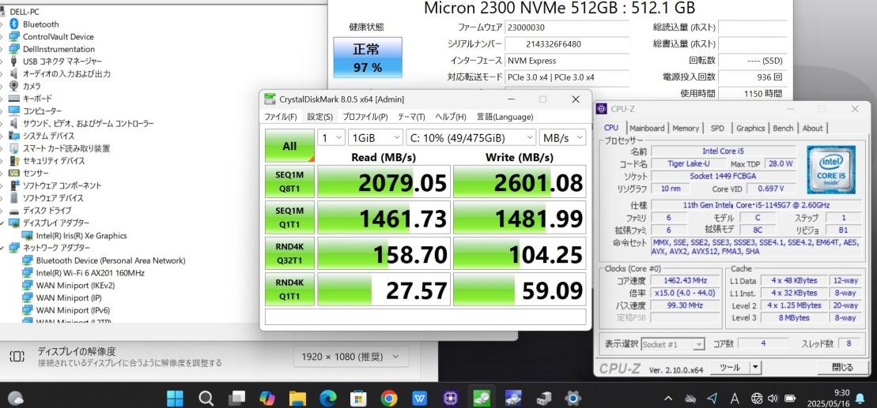Open Task View from the taskbar
Image resolution: width=877 pixels, height=408 pixels.
(236, 398)
